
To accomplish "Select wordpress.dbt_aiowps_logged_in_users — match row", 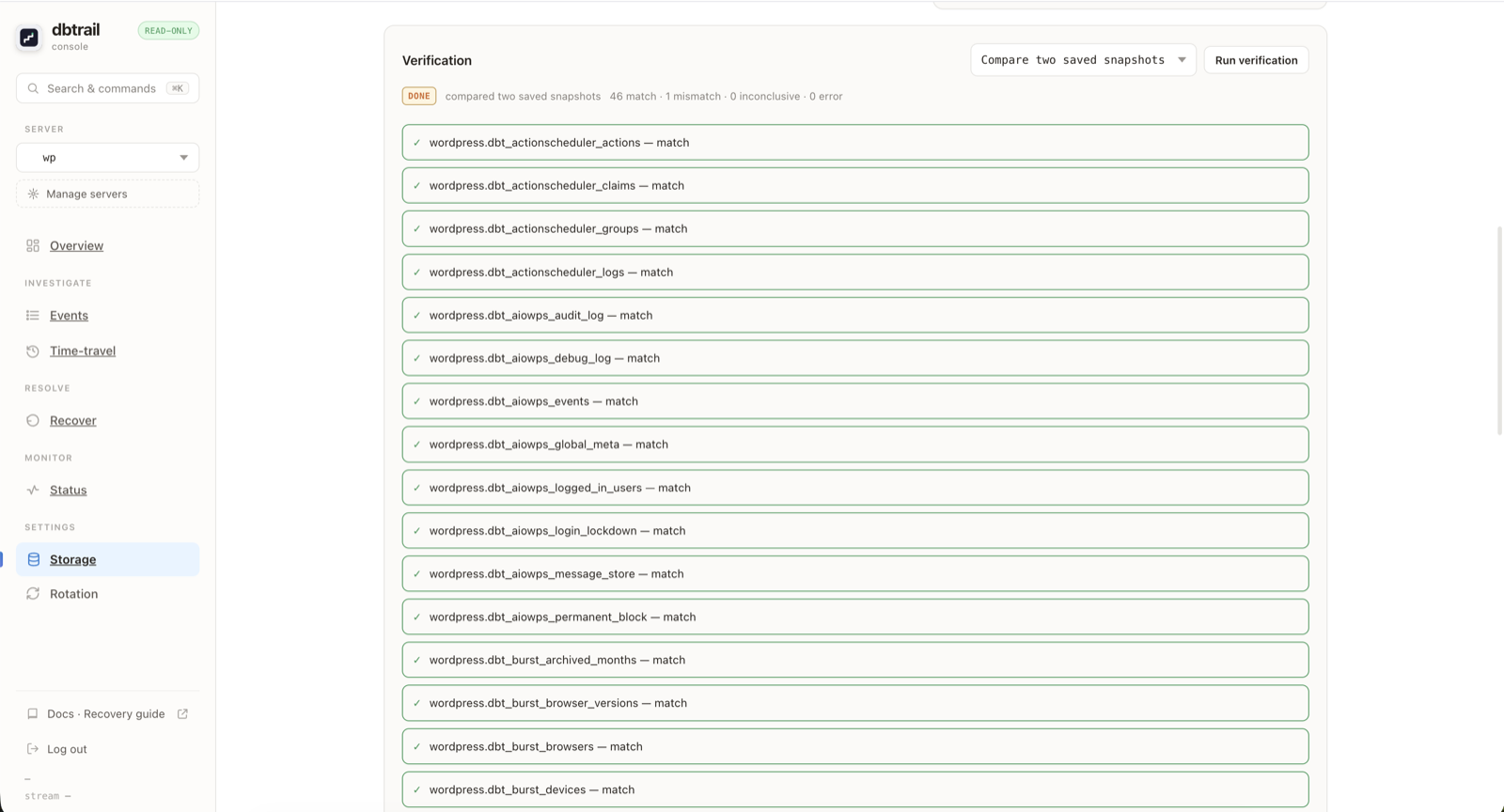I will point(855,488).
